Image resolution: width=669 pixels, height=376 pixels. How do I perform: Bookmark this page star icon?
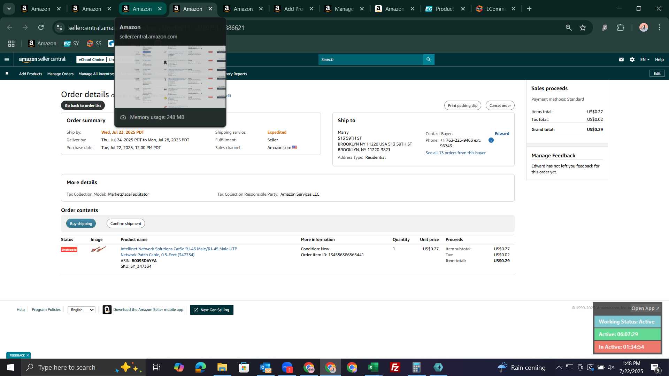coord(583,28)
